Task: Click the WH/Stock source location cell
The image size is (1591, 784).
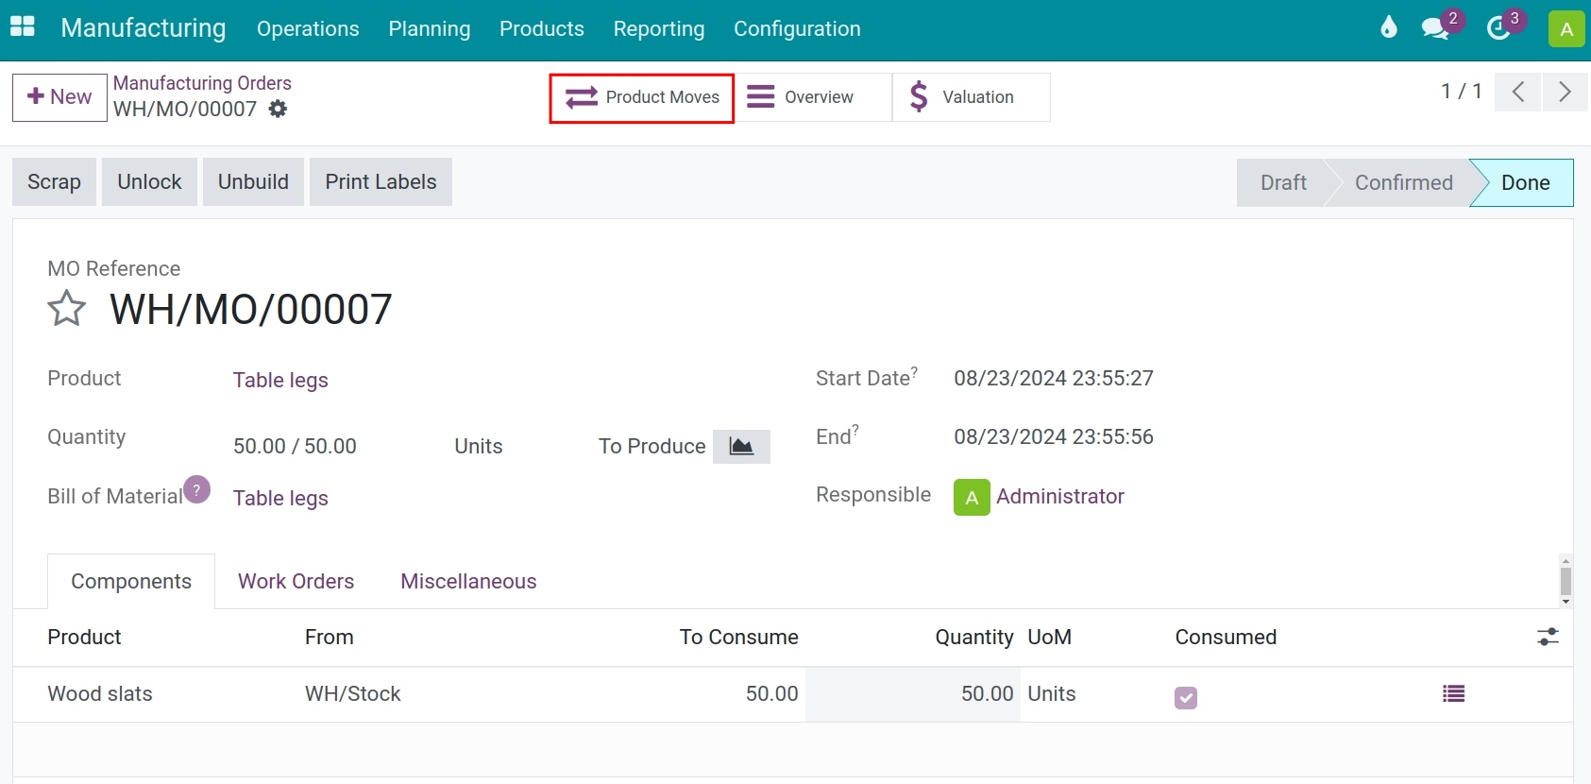Action: click(x=353, y=694)
